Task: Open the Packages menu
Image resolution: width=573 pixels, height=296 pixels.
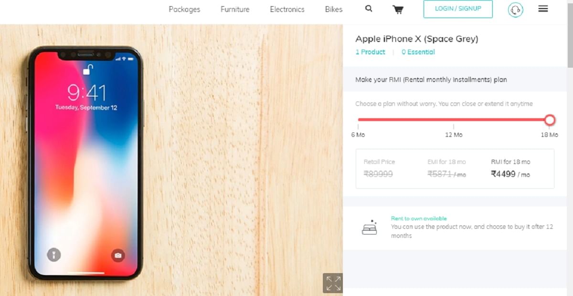Action: coord(184,9)
